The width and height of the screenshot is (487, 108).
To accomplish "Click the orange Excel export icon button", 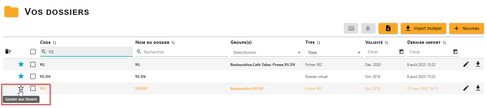I will coord(388,28).
